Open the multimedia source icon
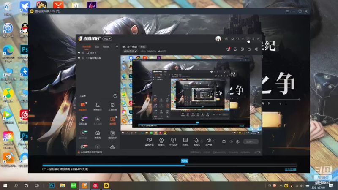338x190 pixels. pyautogui.click(x=185, y=142)
